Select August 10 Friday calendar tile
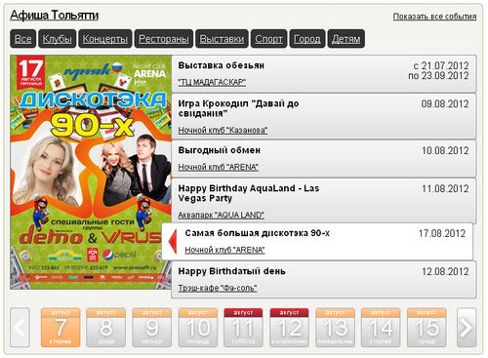 click(197, 328)
